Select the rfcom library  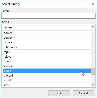46,61
